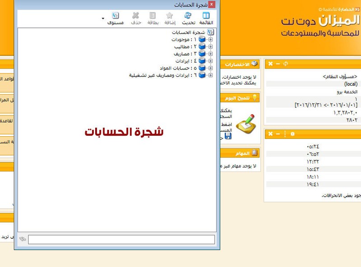Screen dimensions: 361x267
Task: Click the تلميح اليوم lightbulb icon
Action: coord(255,97)
